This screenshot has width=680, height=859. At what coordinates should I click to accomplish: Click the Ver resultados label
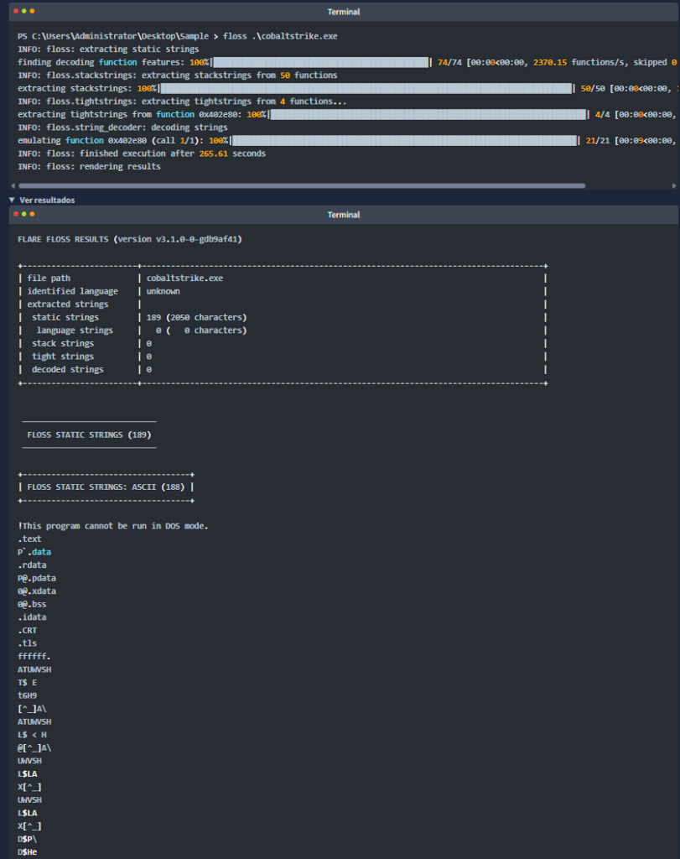tap(47, 200)
